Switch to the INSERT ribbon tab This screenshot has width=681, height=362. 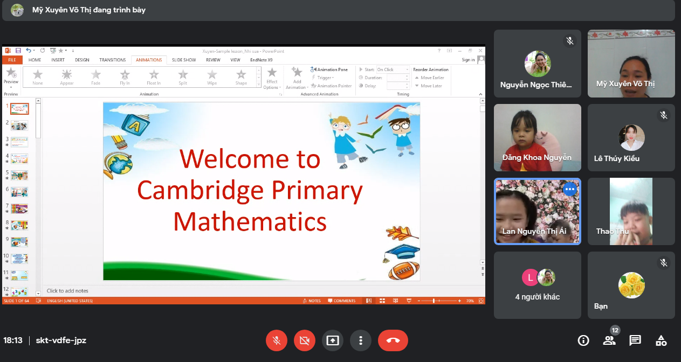58,60
